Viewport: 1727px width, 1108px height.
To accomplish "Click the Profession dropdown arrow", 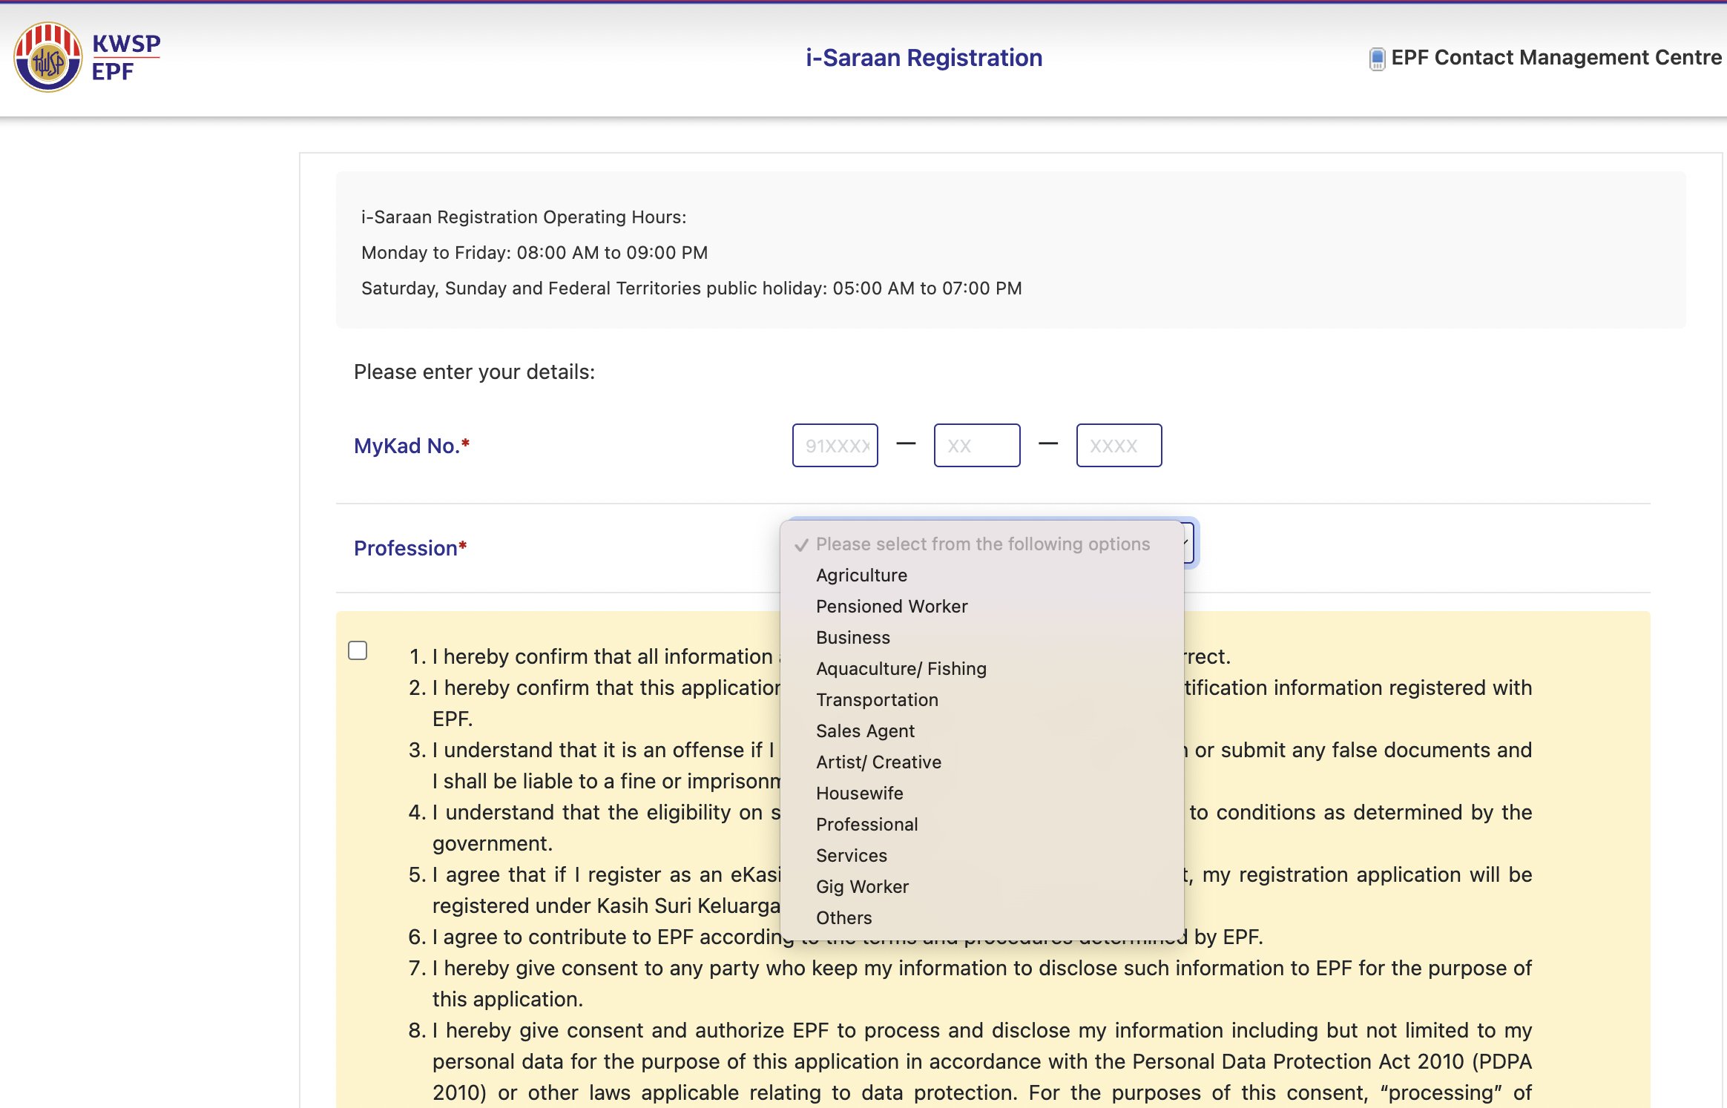I will pos(1188,544).
